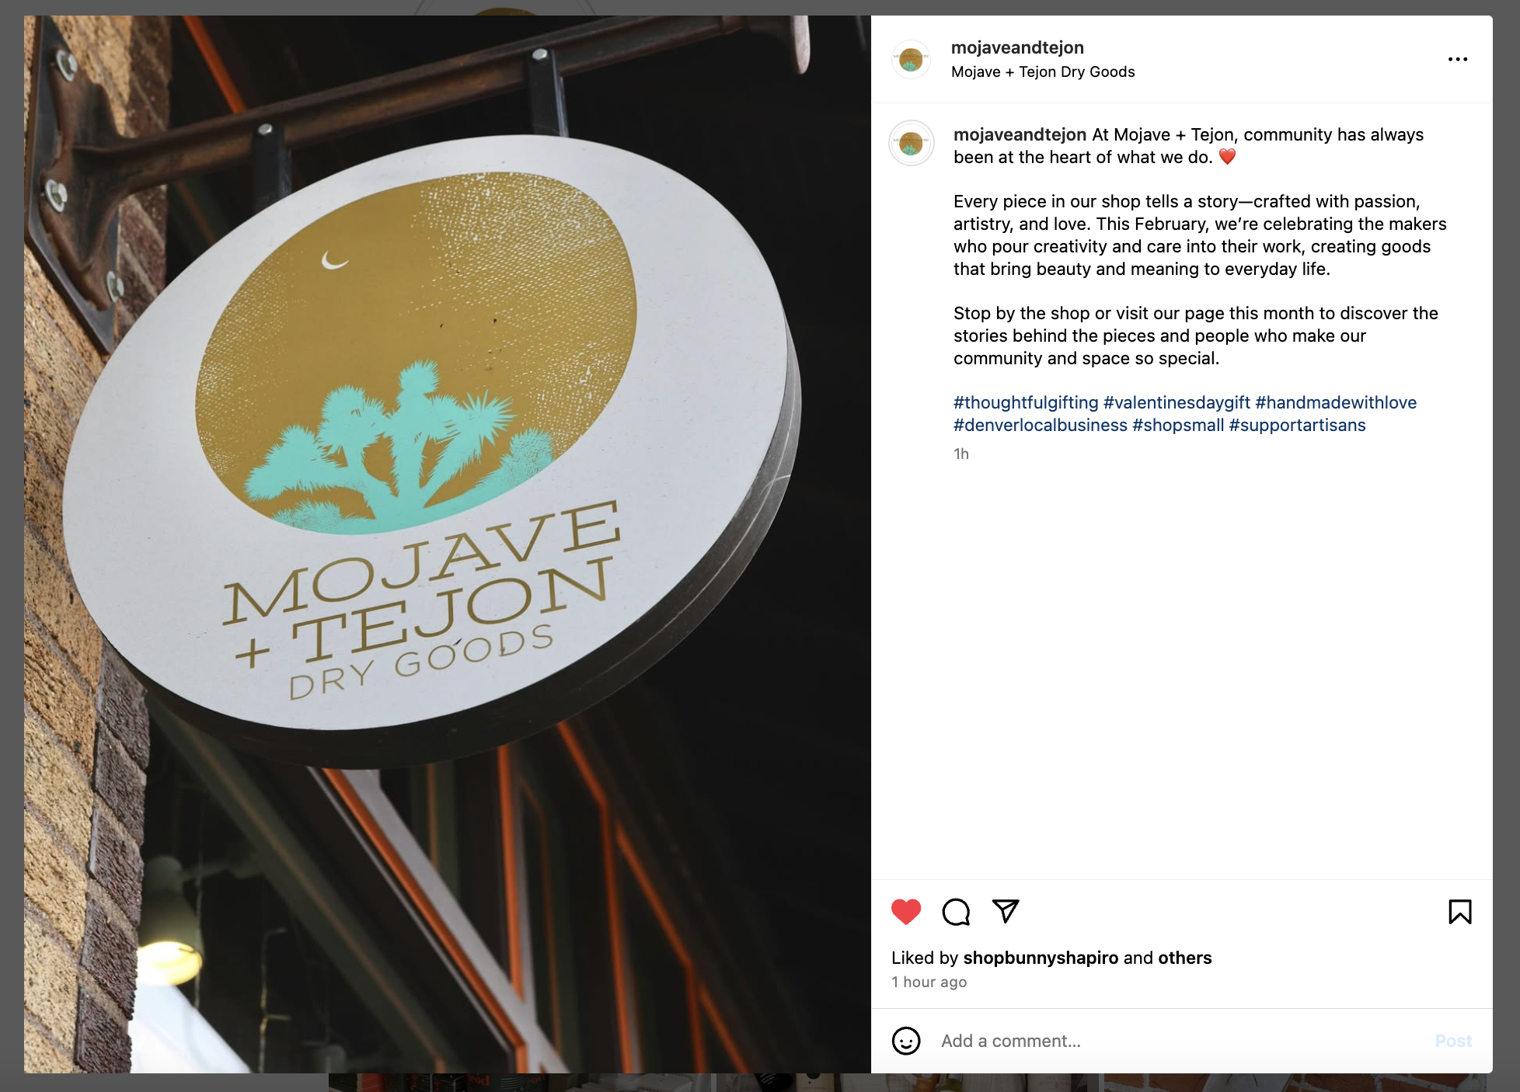Open #shopsmall hashtag
The width and height of the screenshot is (1520, 1092).
[1178, 425]
